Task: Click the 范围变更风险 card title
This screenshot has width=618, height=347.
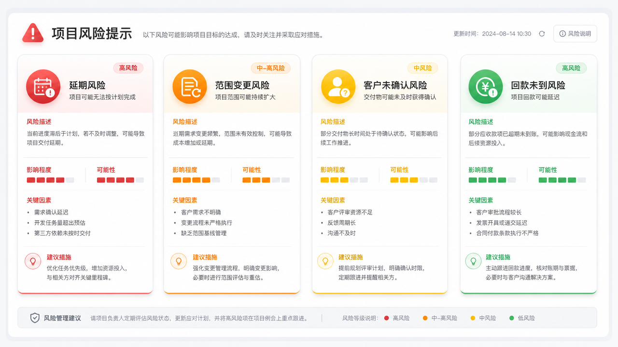Action: 242,85
